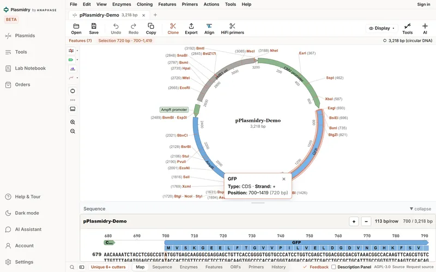Open the Actions menu
Viewport: 436px width, 272px height.
tap(211, 4)
